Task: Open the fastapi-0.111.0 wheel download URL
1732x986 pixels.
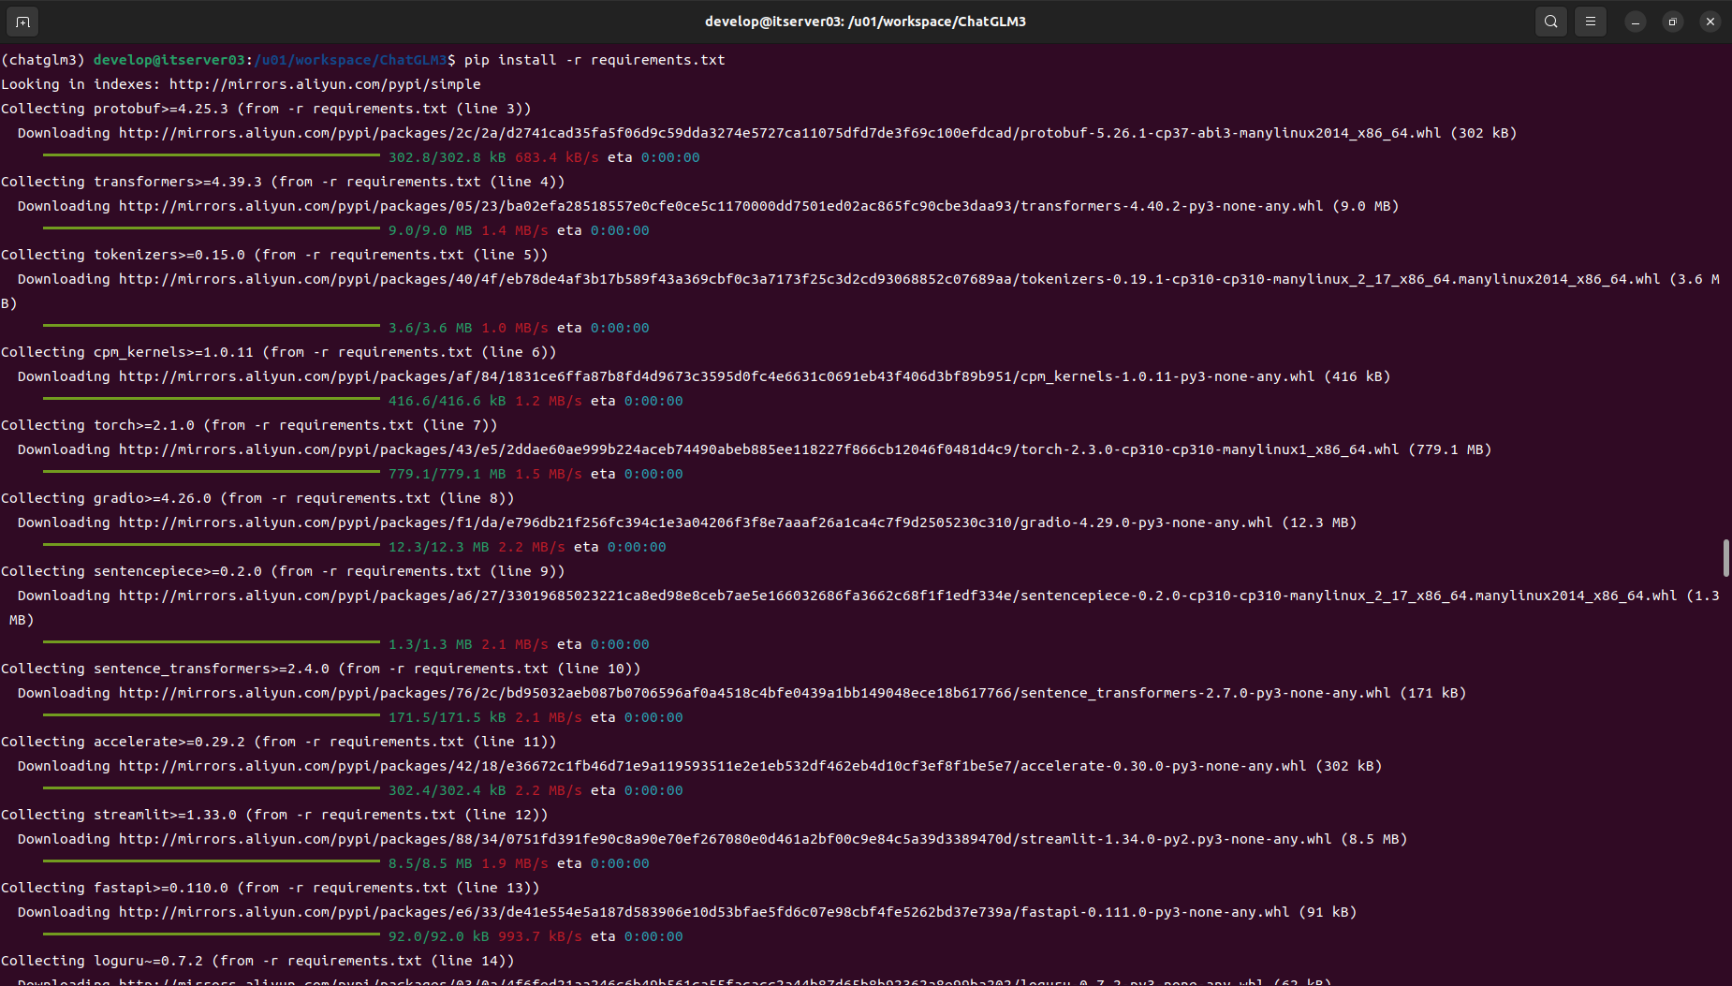Action: click(x=704, y=912)
